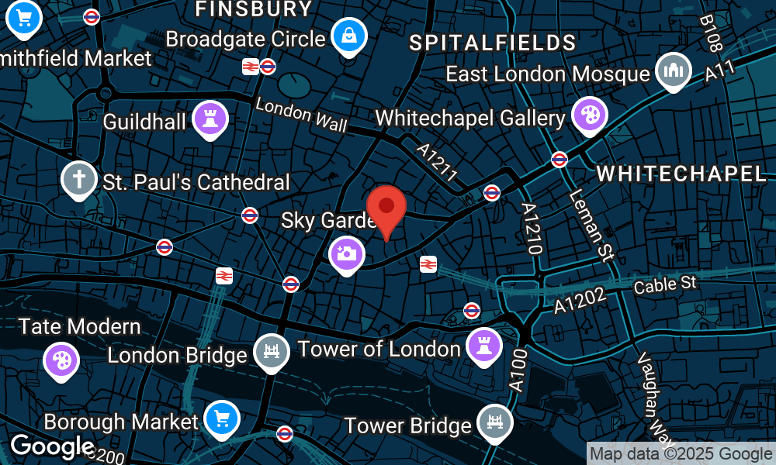Select the Underground station beside Tower of London

point(472,310)
